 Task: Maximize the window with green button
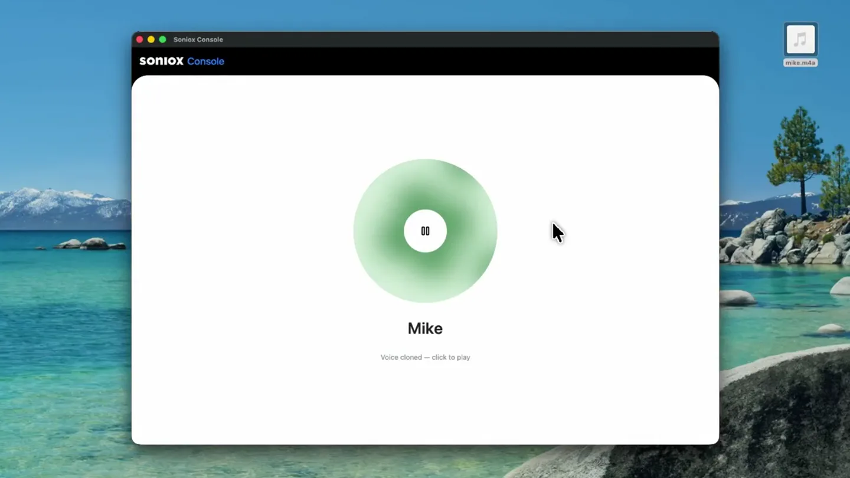[x=163, y=40]
